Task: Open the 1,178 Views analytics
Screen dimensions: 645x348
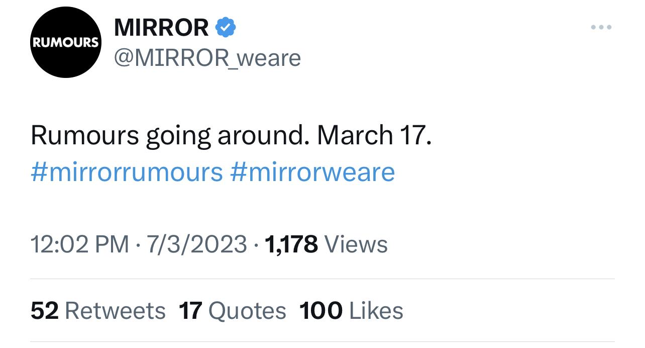Action: (326, 244)
